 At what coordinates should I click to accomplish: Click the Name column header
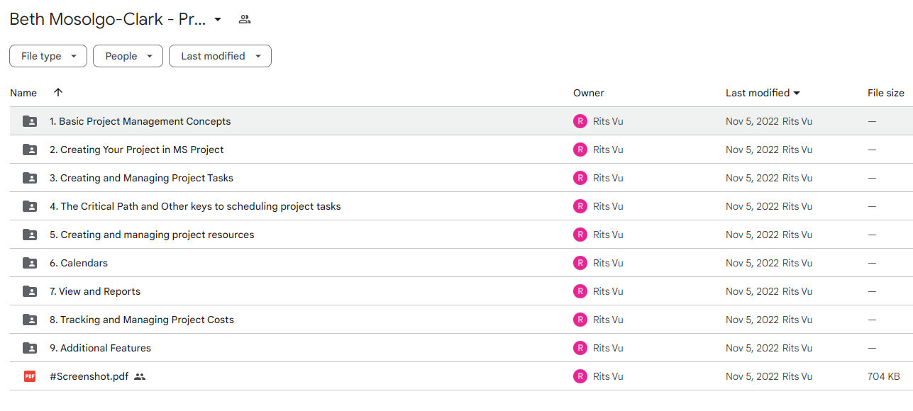click(23, 93)
